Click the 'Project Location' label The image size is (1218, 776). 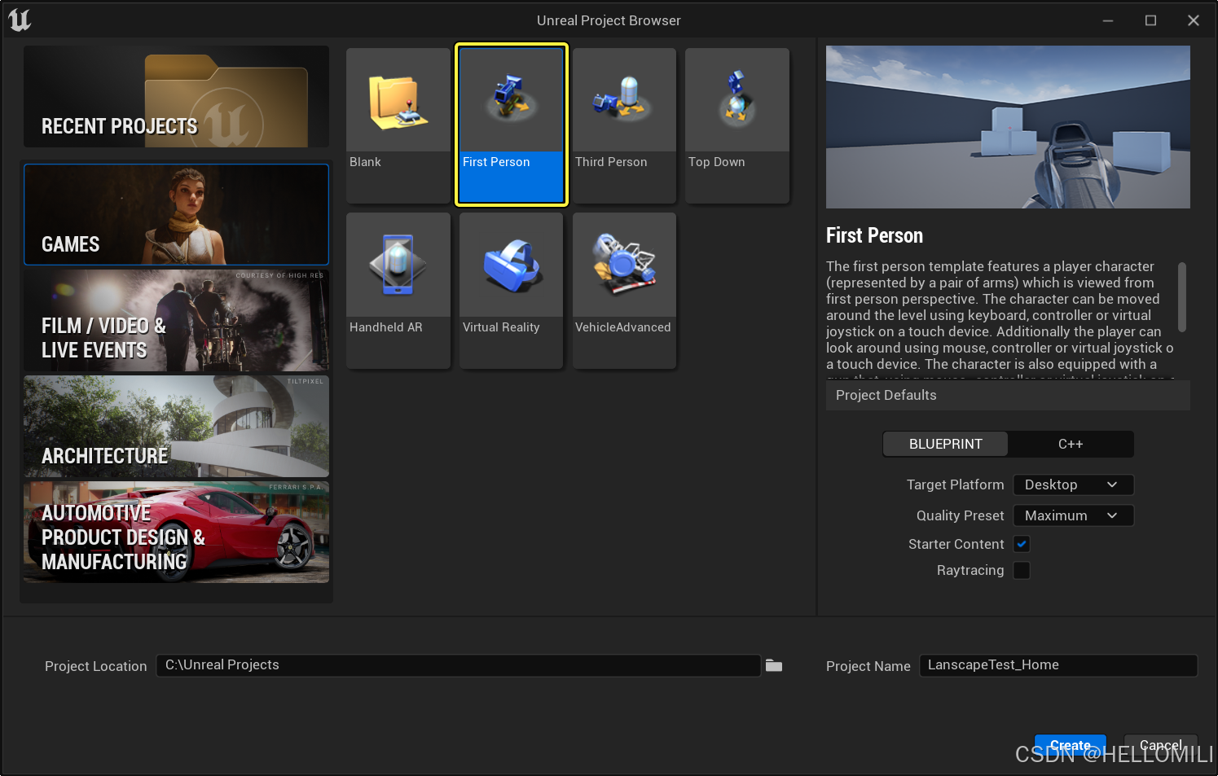tap(95, 666)
